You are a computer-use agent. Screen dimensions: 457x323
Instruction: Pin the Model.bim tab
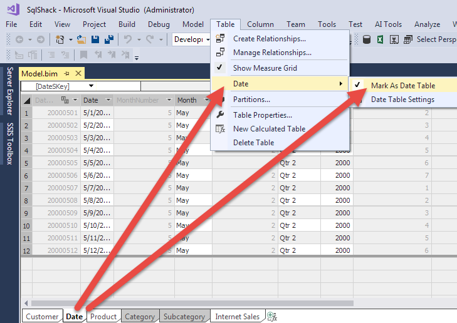pos(66,74)
